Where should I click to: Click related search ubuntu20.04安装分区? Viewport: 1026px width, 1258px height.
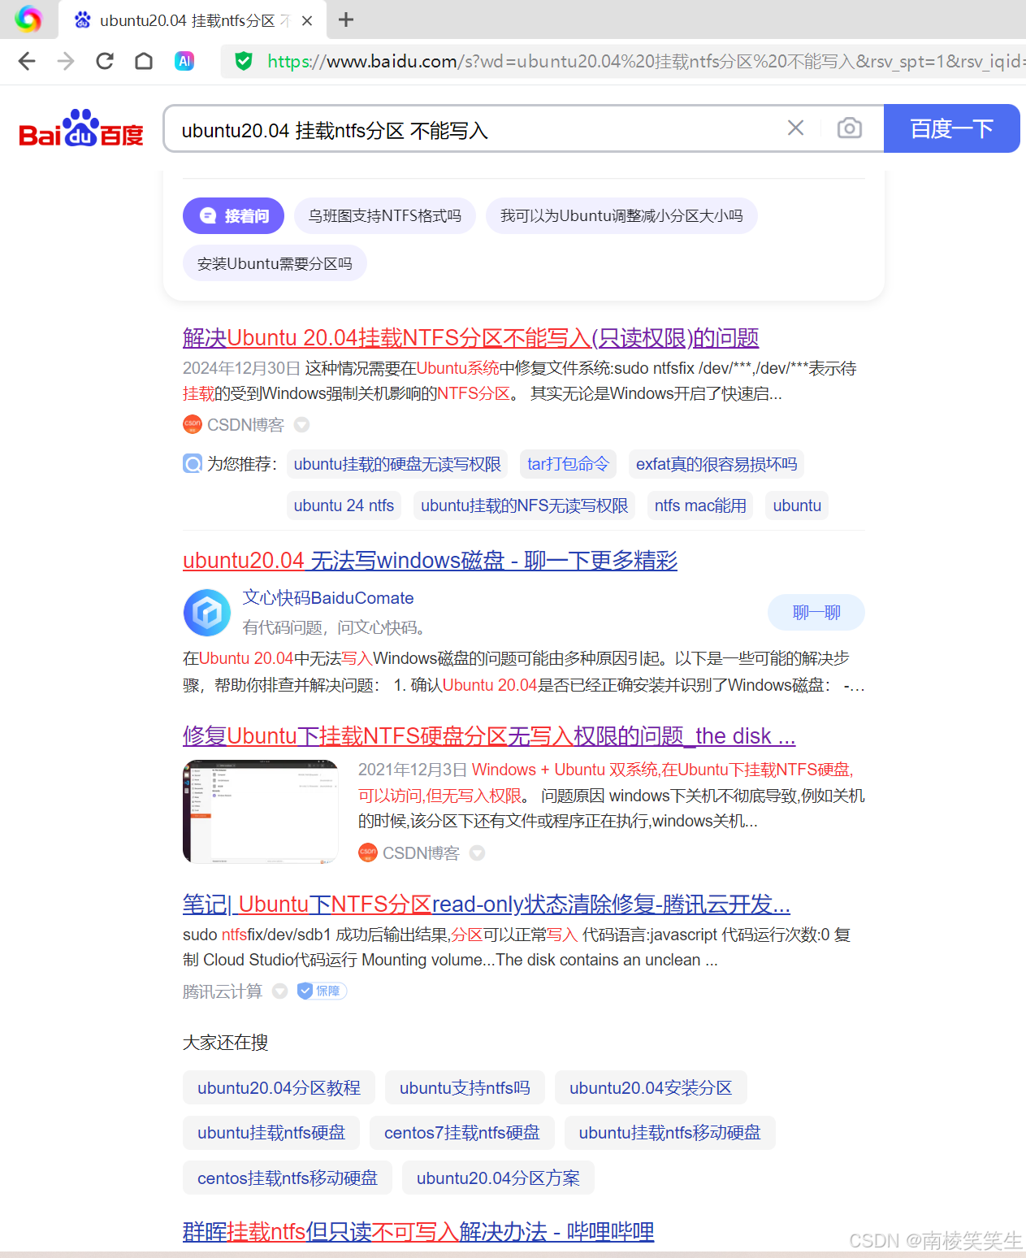click(x=651, y=1087)
